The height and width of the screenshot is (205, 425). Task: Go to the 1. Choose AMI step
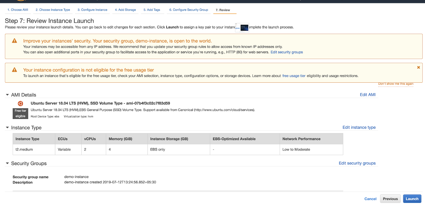tap(18, 10)
